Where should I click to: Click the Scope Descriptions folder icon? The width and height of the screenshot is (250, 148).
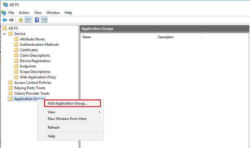[16, 72]
